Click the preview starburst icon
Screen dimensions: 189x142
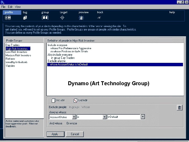pos(81,18)
